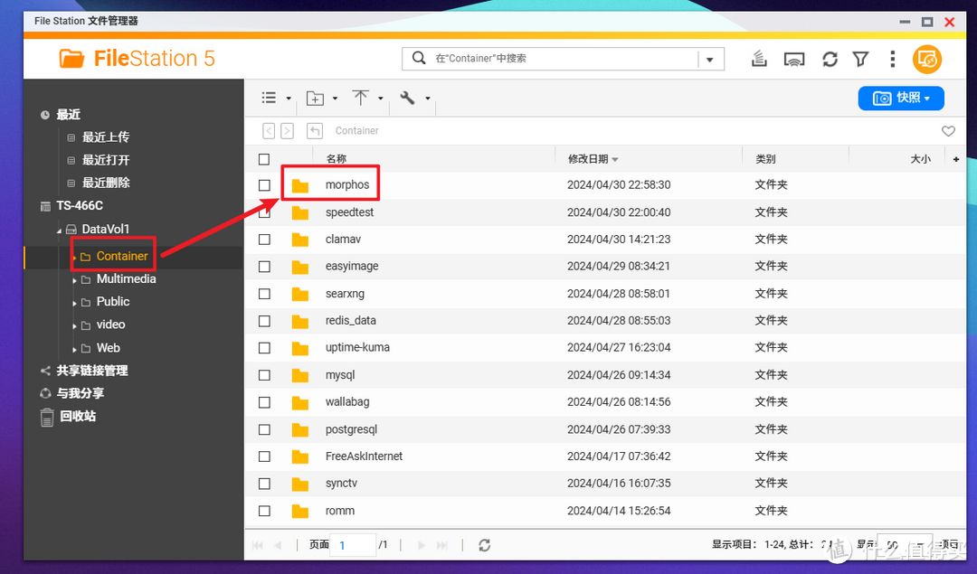Collapse the DataVol1 tree node
This screenshot has width=977, height=574.
pyautogui.click(x=60, y=231)
